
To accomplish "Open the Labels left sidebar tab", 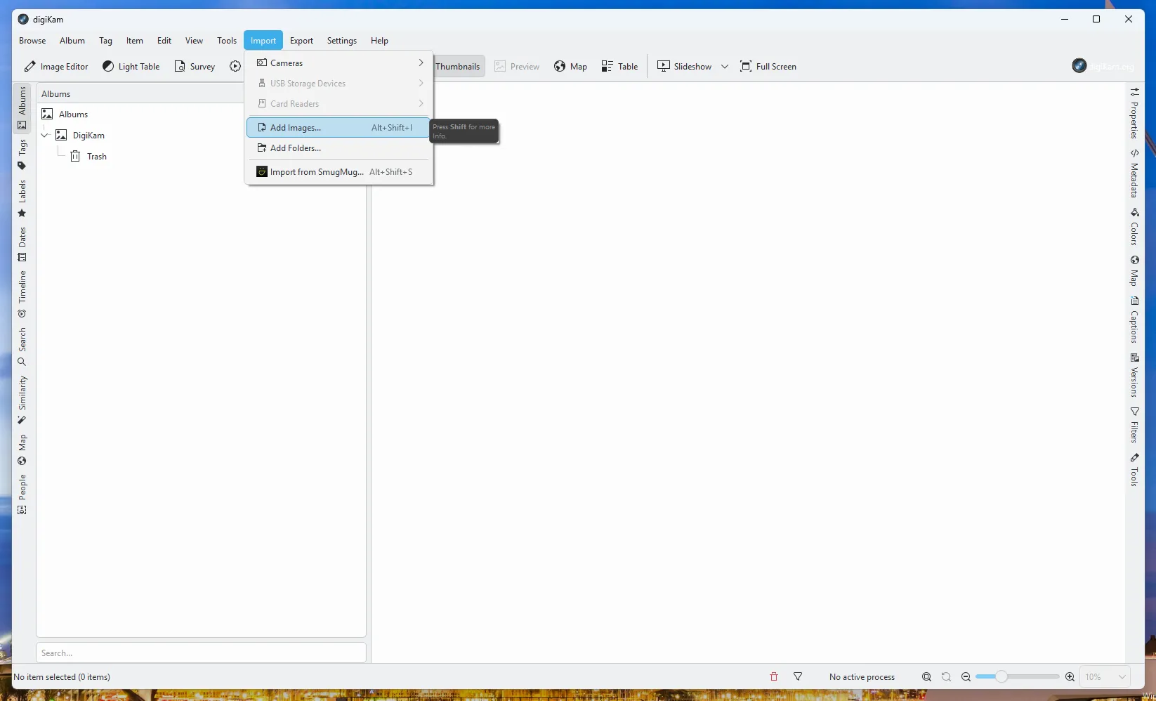I will [22, 199].
